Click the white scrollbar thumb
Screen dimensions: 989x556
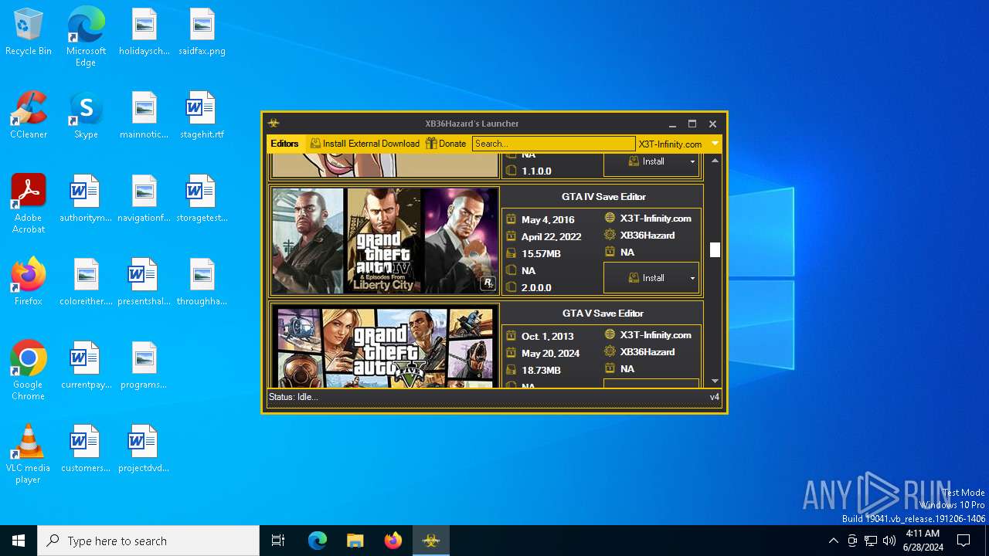click(x=715, y=250)
